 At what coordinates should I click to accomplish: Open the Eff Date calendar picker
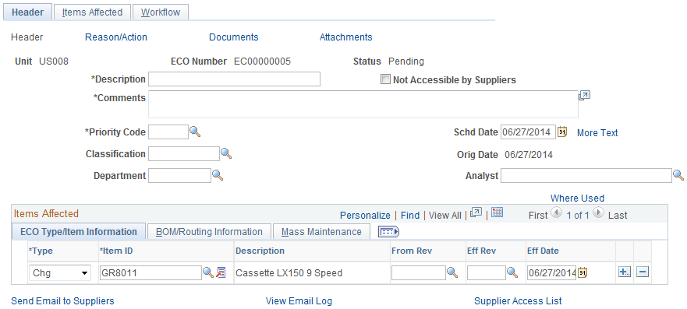coord(582,272)
